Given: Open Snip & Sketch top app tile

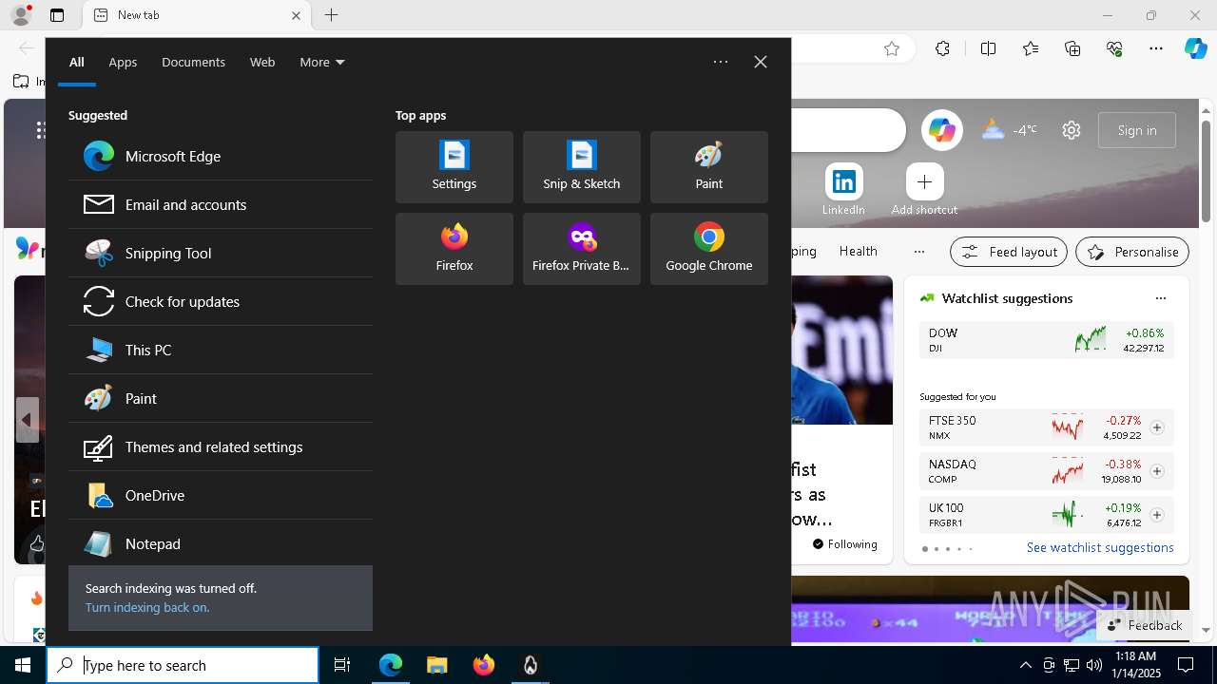Looking at the screenshot, I should [582, 167].
